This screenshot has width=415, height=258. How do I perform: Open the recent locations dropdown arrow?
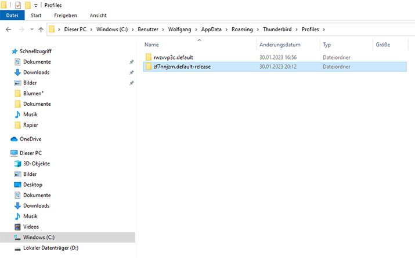click(x=32, y=30)
